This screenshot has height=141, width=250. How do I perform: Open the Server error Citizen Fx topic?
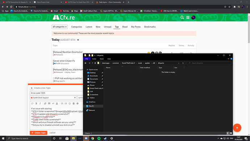pos(64,61)
